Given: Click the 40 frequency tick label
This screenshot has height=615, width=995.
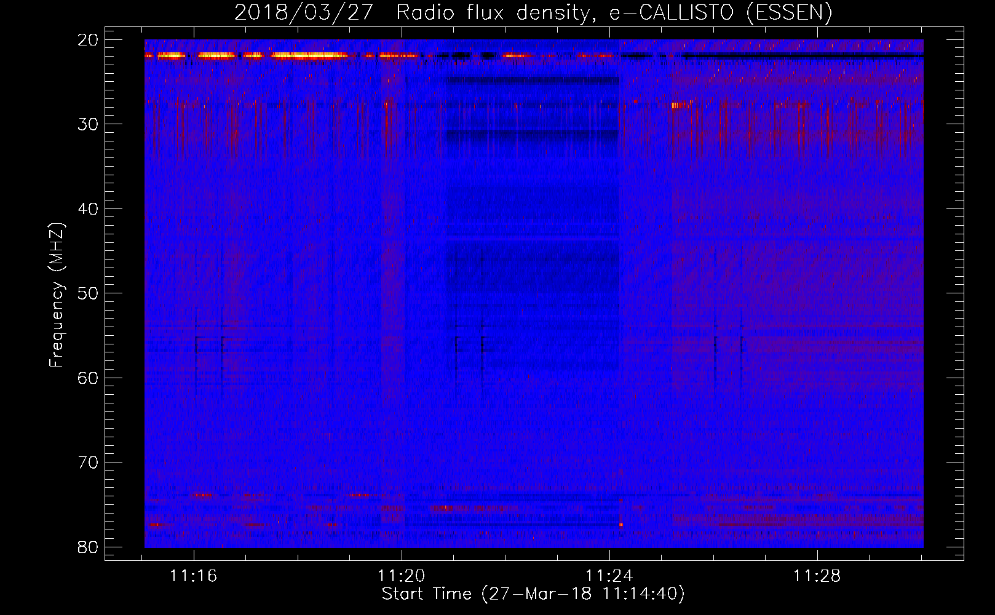Looking at the screenshot, I should pos(89,209).
